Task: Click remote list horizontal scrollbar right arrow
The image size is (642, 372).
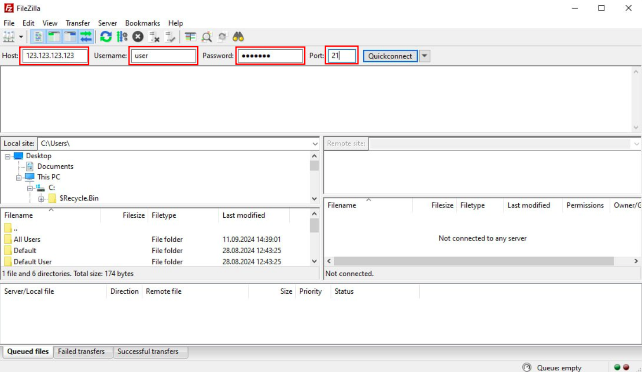Action: 636,261
